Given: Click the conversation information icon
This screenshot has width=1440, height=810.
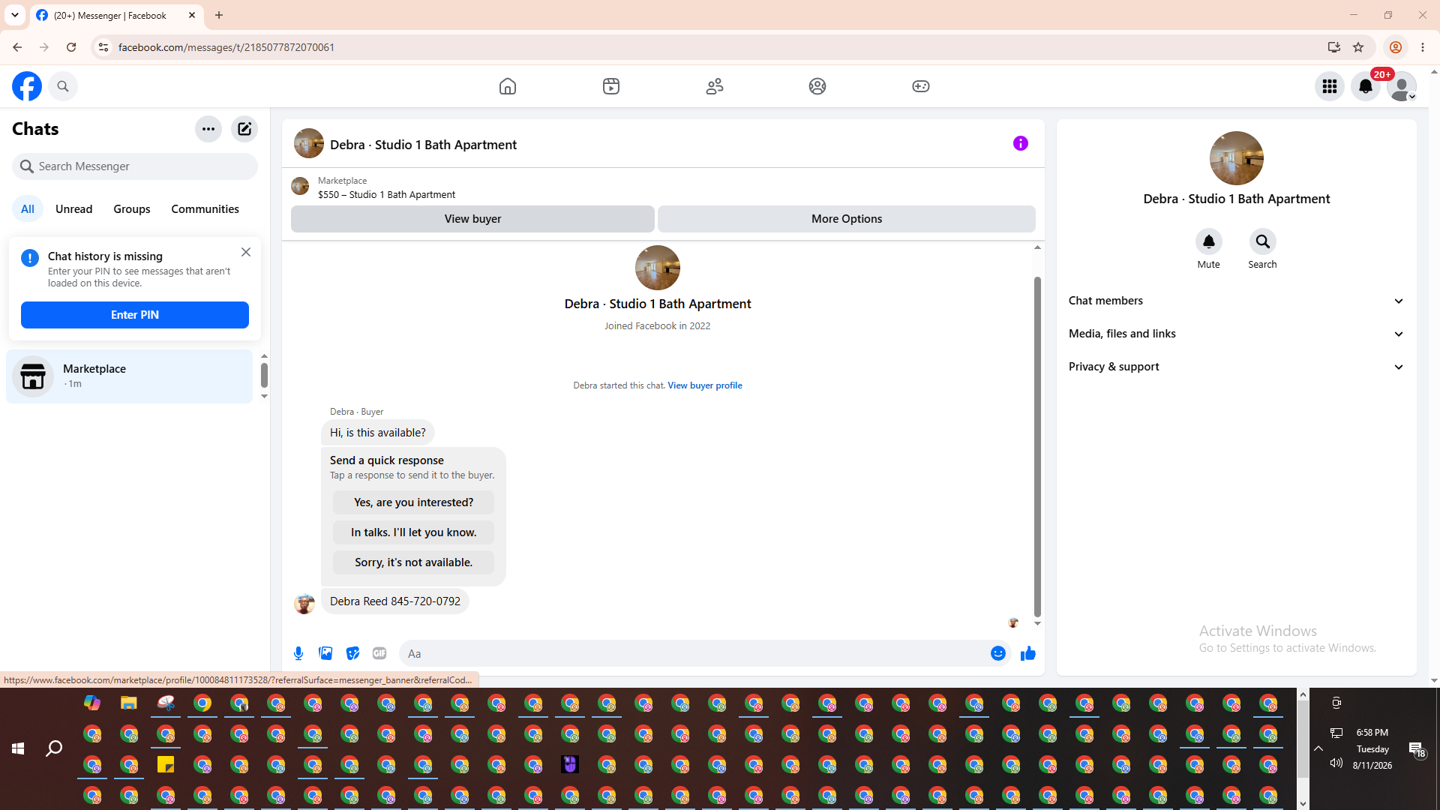Looking at the screenshot, I should coord(1021,143).
